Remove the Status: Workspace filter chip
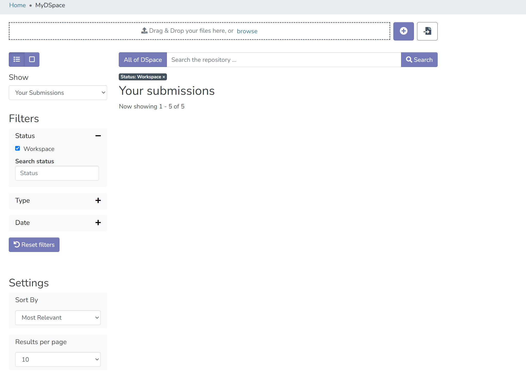This screenshot has height=383, width=526. pos(164,77)
